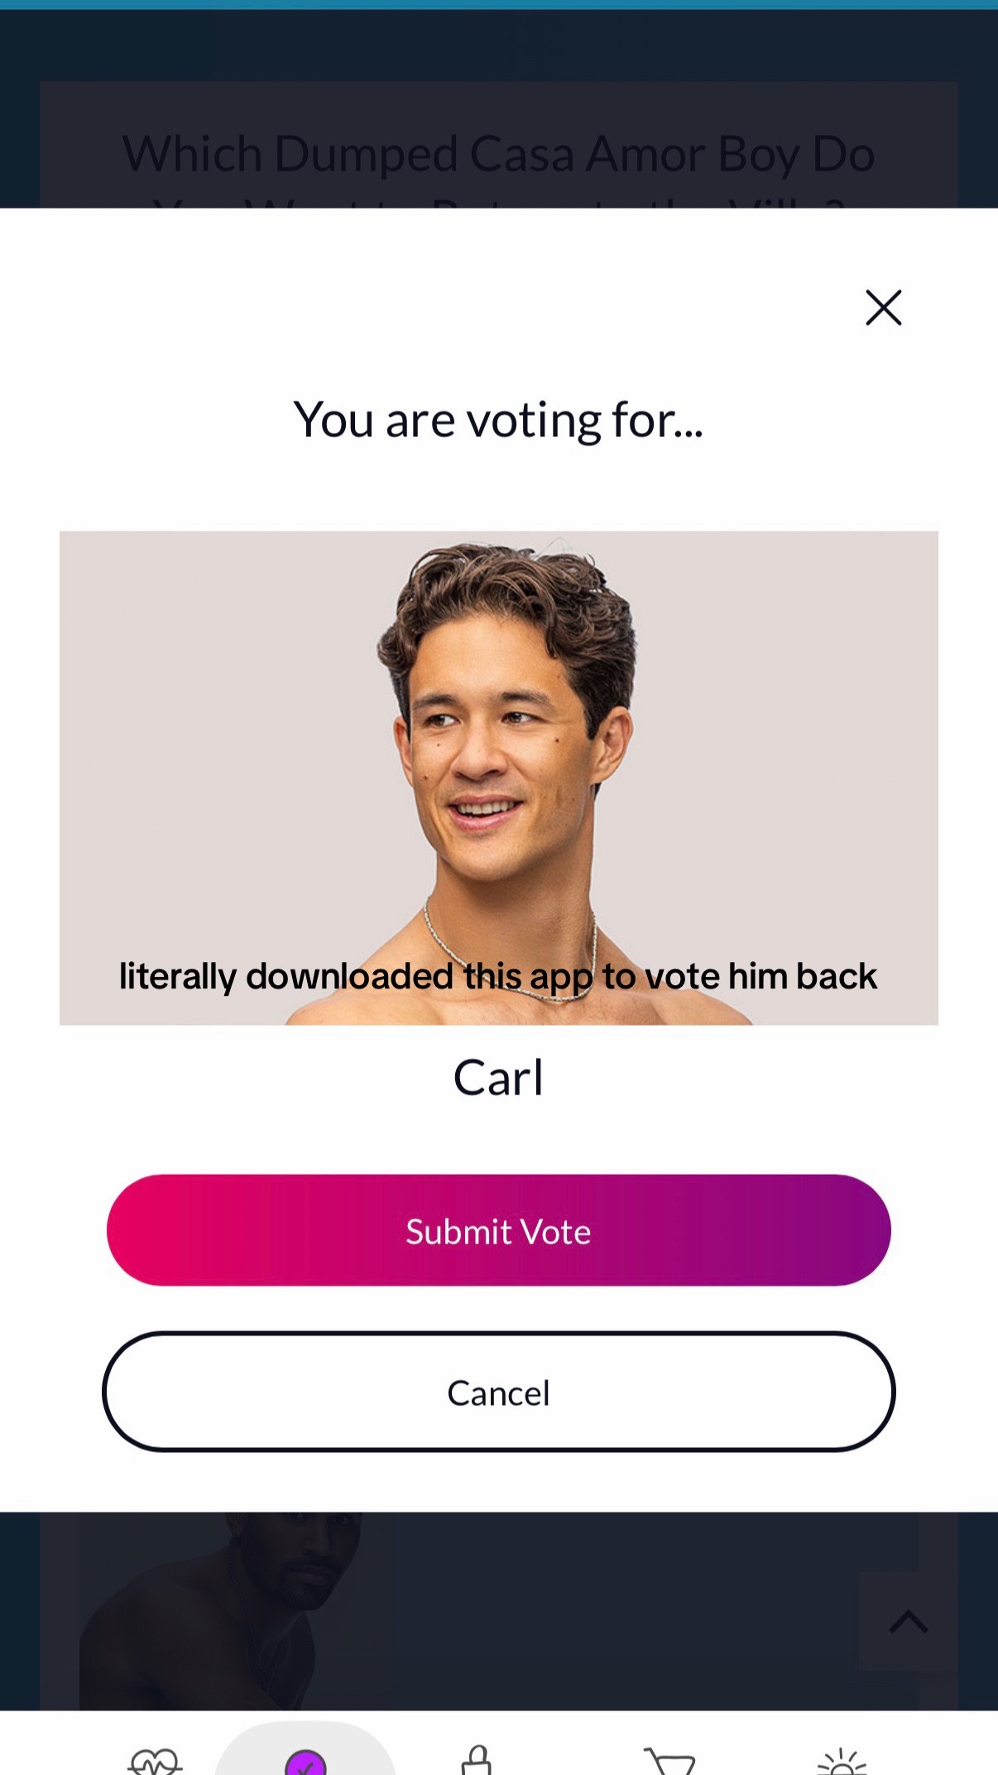This screenshot has width=998, height=1775.
Task: Tap the dimmed 'Which Dumped Casa Amor Boy' heading
Action: (x=499, y=155)
